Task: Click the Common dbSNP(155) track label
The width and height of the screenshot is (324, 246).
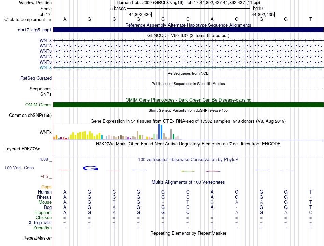Action: [x=30, y=116]
